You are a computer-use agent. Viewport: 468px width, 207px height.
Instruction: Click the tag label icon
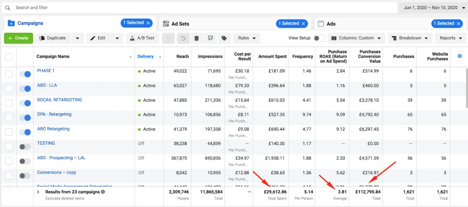click(224, 38)
